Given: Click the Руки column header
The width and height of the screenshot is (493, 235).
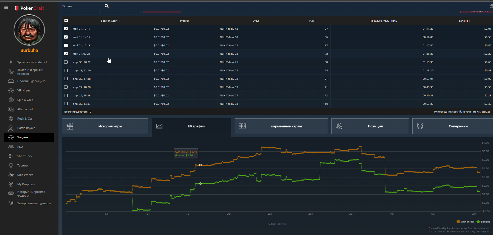Looking at the screenshot, I should pyautogui.click(x=312, y=21).
